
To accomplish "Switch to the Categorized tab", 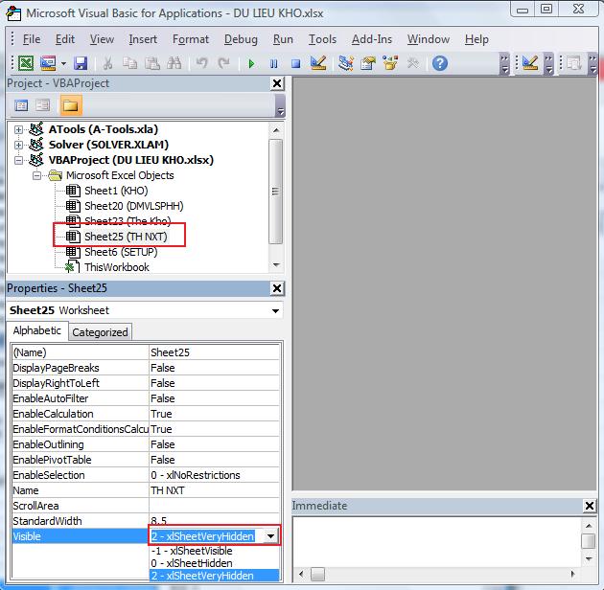I will (100, 332).
